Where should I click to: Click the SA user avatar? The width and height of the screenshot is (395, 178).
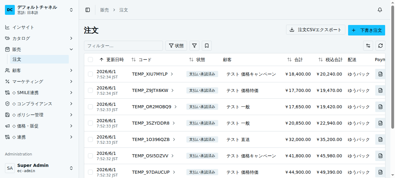[x=10, y=168]
